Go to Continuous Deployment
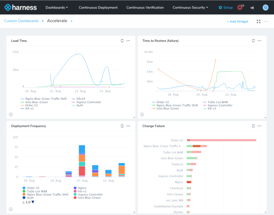This screenshot has width=274, height=215. [98, 8]
